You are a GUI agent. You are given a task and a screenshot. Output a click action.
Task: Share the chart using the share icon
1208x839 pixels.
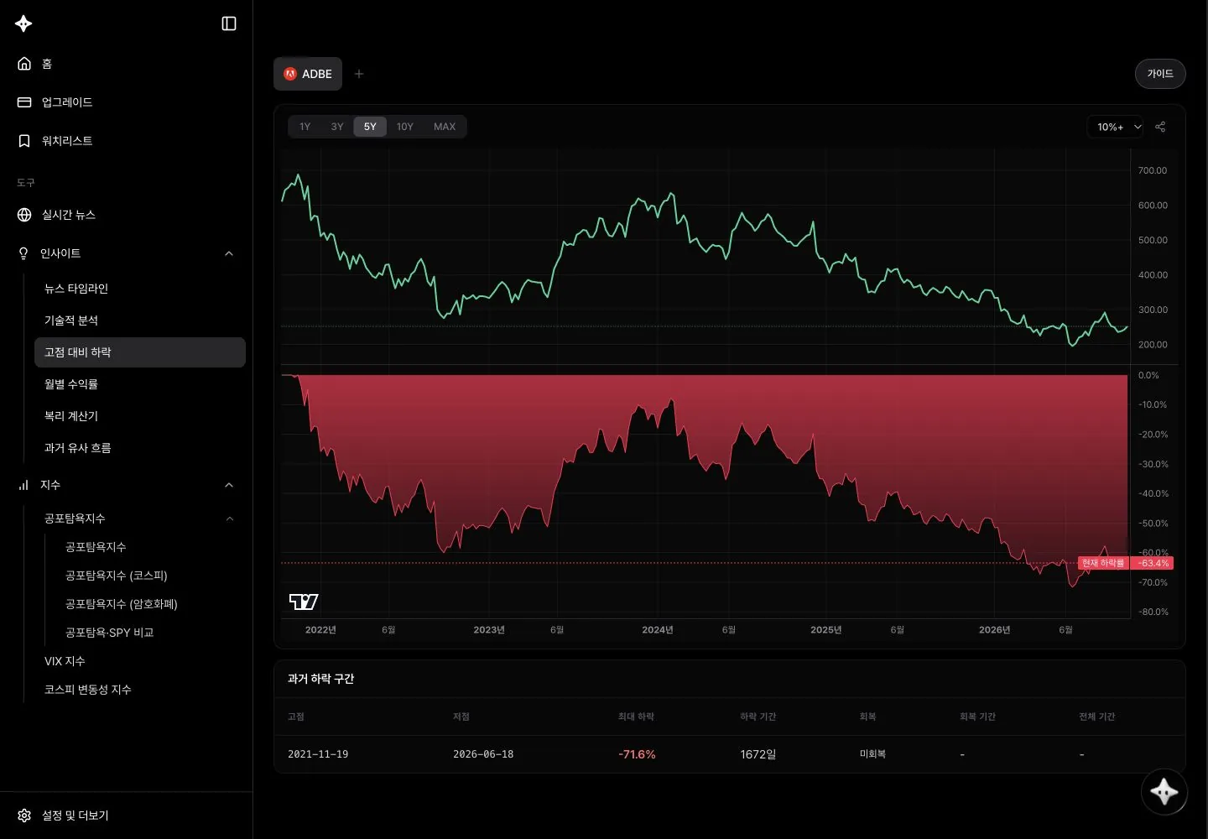click(x=1160, y=127)
